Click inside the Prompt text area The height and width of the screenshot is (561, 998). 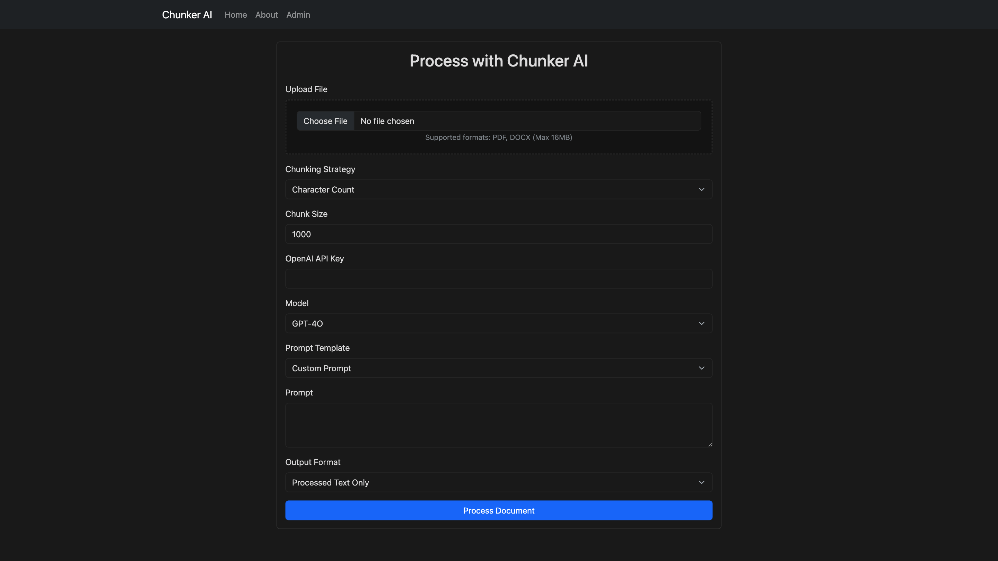pyautogui.click(x=499, y=425)
